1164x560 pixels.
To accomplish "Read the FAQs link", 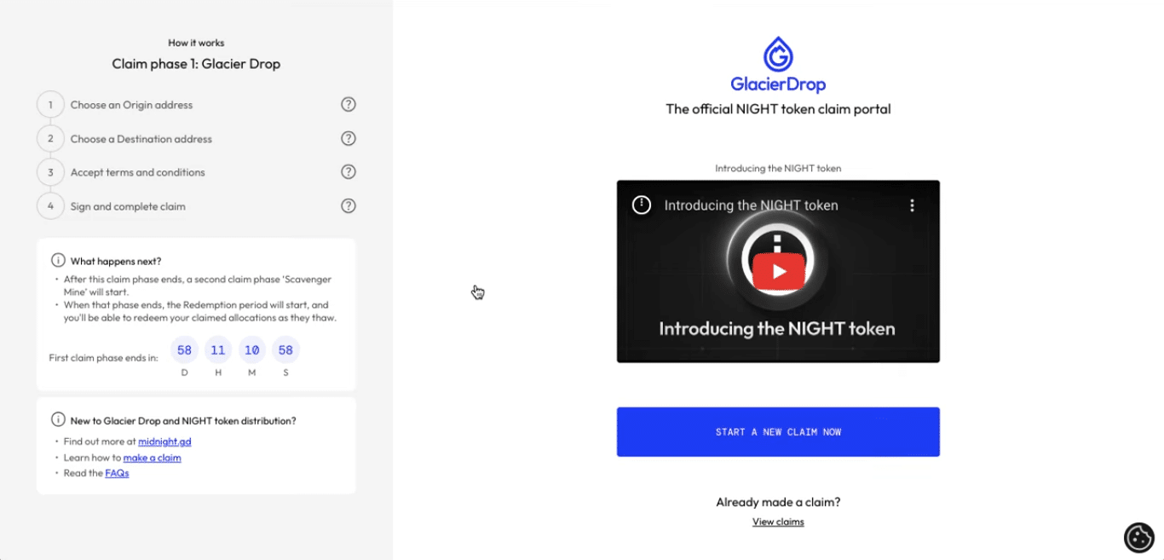I will pyautogui.click(x=117, y=473).
